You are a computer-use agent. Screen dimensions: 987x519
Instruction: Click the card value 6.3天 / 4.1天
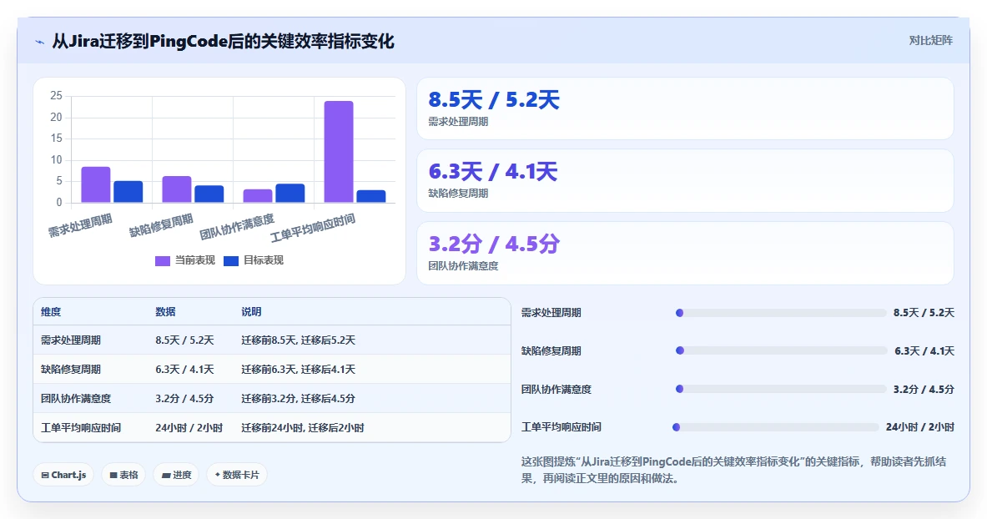(x=493, y=171)
